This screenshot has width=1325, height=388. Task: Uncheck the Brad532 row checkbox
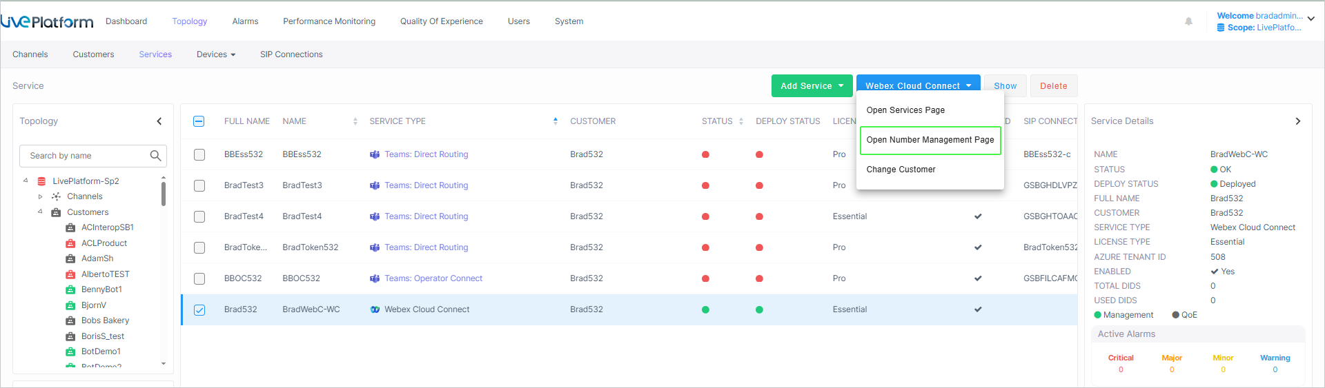tap(199, 309)
